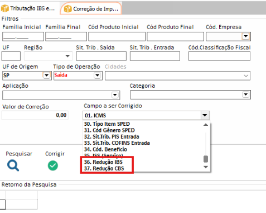Click the Pesquisar magnifier icon
266x213 pixels.
pyautogui.click(x=13, y=165)
